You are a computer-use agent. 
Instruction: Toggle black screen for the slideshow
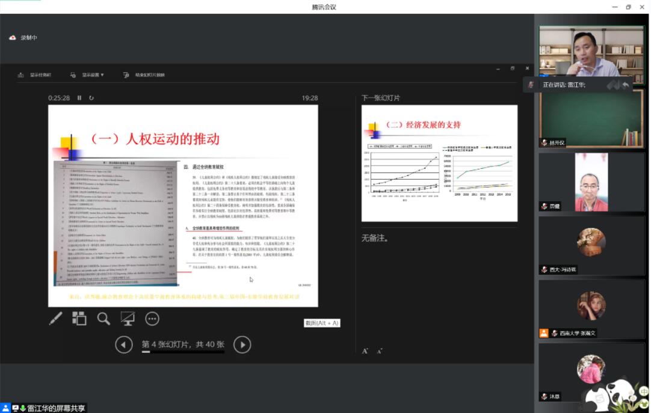tap(128, 319)
